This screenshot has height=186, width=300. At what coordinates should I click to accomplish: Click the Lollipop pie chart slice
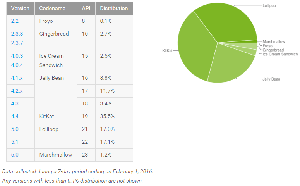coord(228,23)
